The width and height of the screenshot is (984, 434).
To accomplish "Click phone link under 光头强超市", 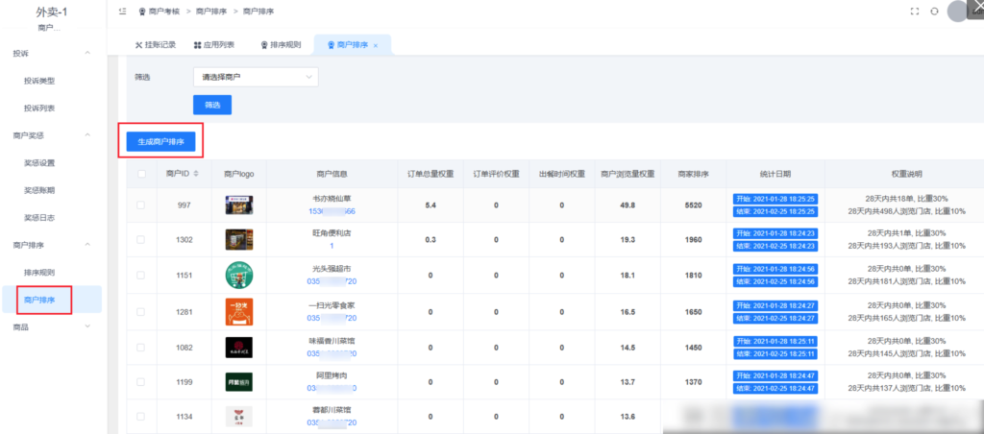I will (332, 281).
